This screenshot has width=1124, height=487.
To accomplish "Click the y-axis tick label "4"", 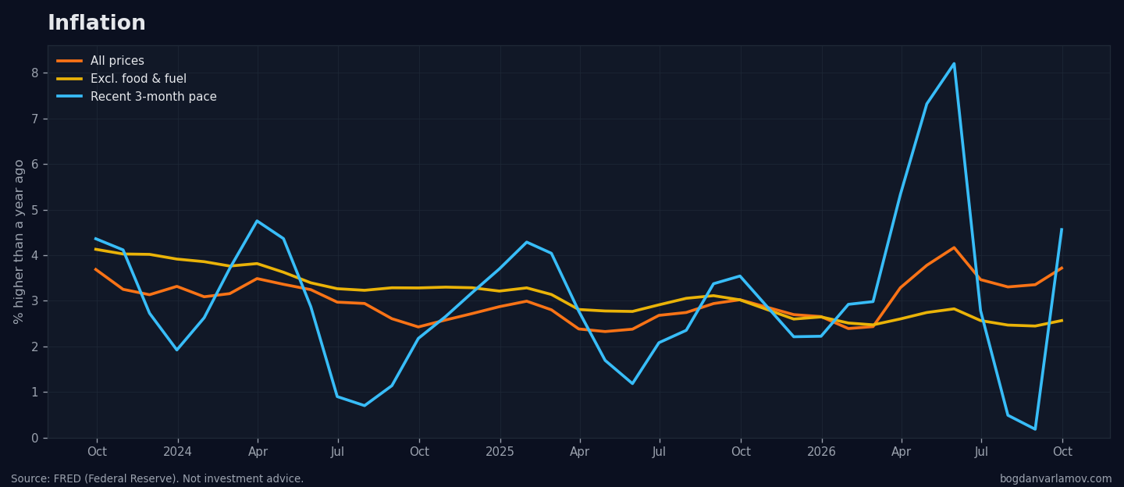I will (34, 255).
